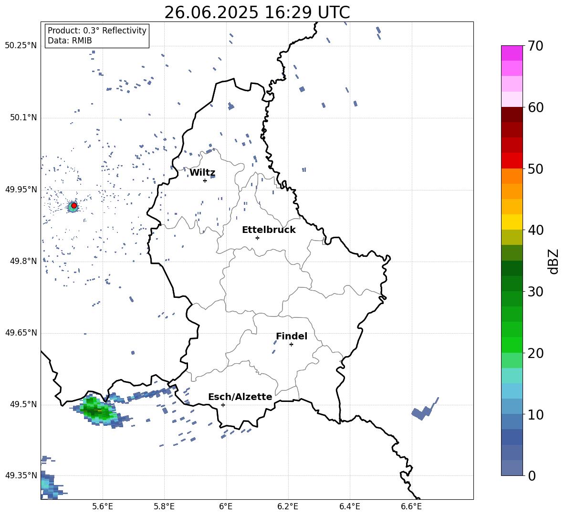Click the 49.5°N latitude label
The width and height of the screenshot is (565, 516).
coord(23,404)
